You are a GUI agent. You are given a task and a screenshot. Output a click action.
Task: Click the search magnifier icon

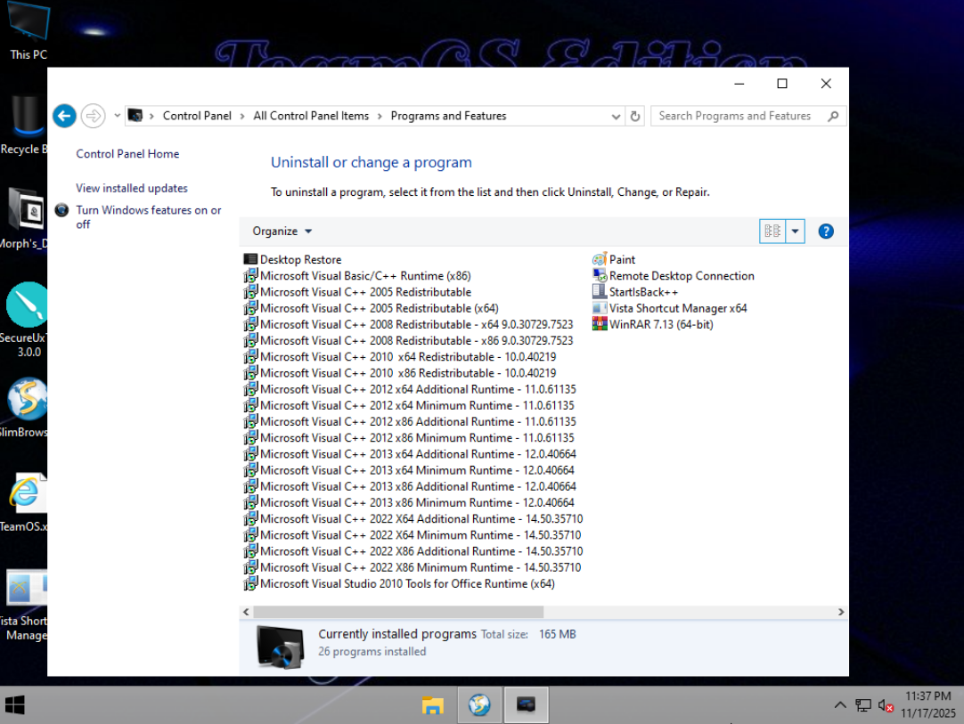coord(833,116)
